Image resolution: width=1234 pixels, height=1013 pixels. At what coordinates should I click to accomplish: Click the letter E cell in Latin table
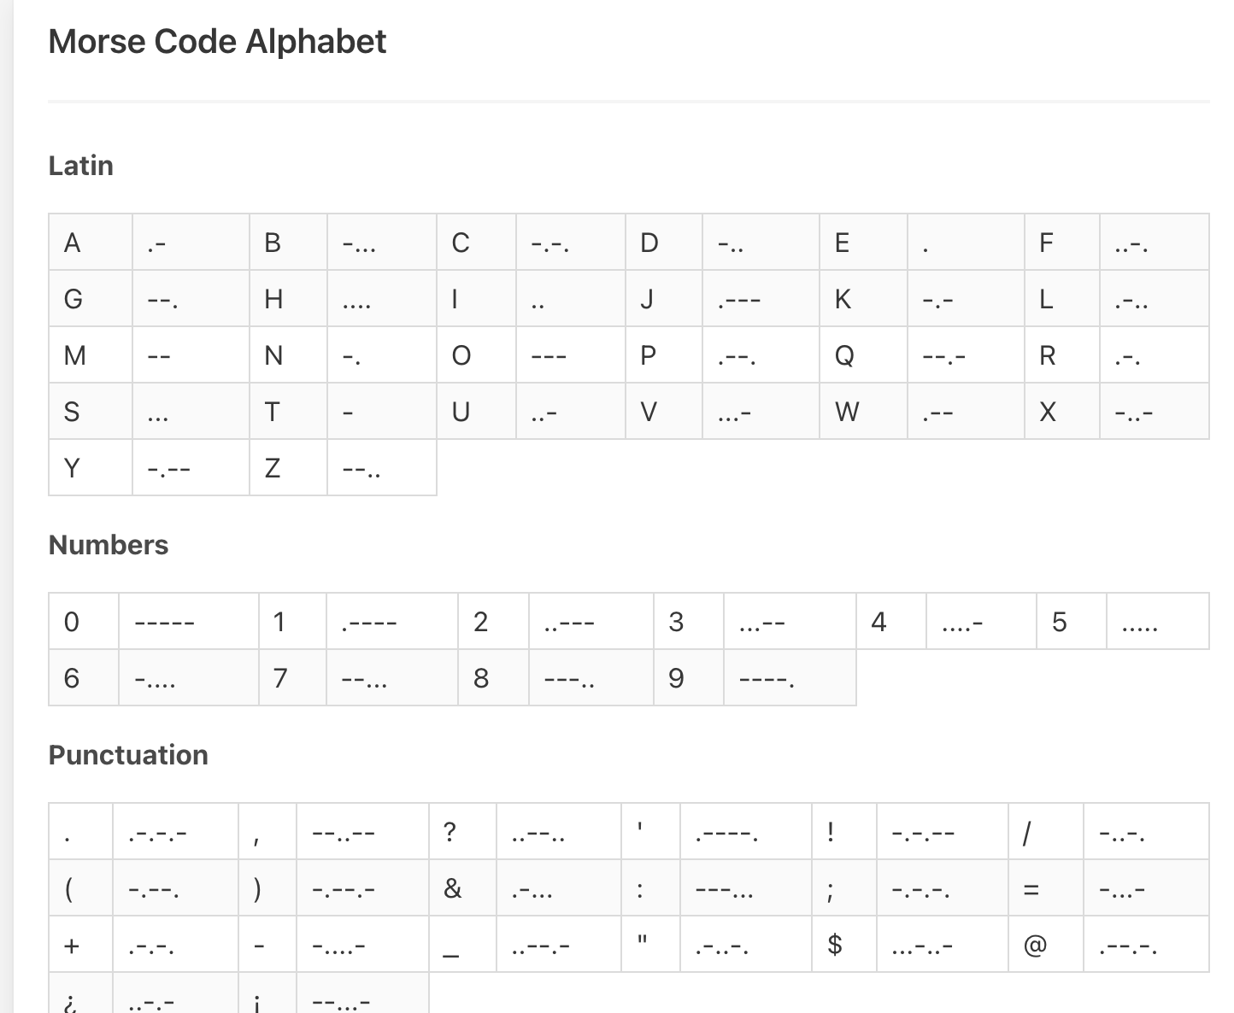(863, 243)
